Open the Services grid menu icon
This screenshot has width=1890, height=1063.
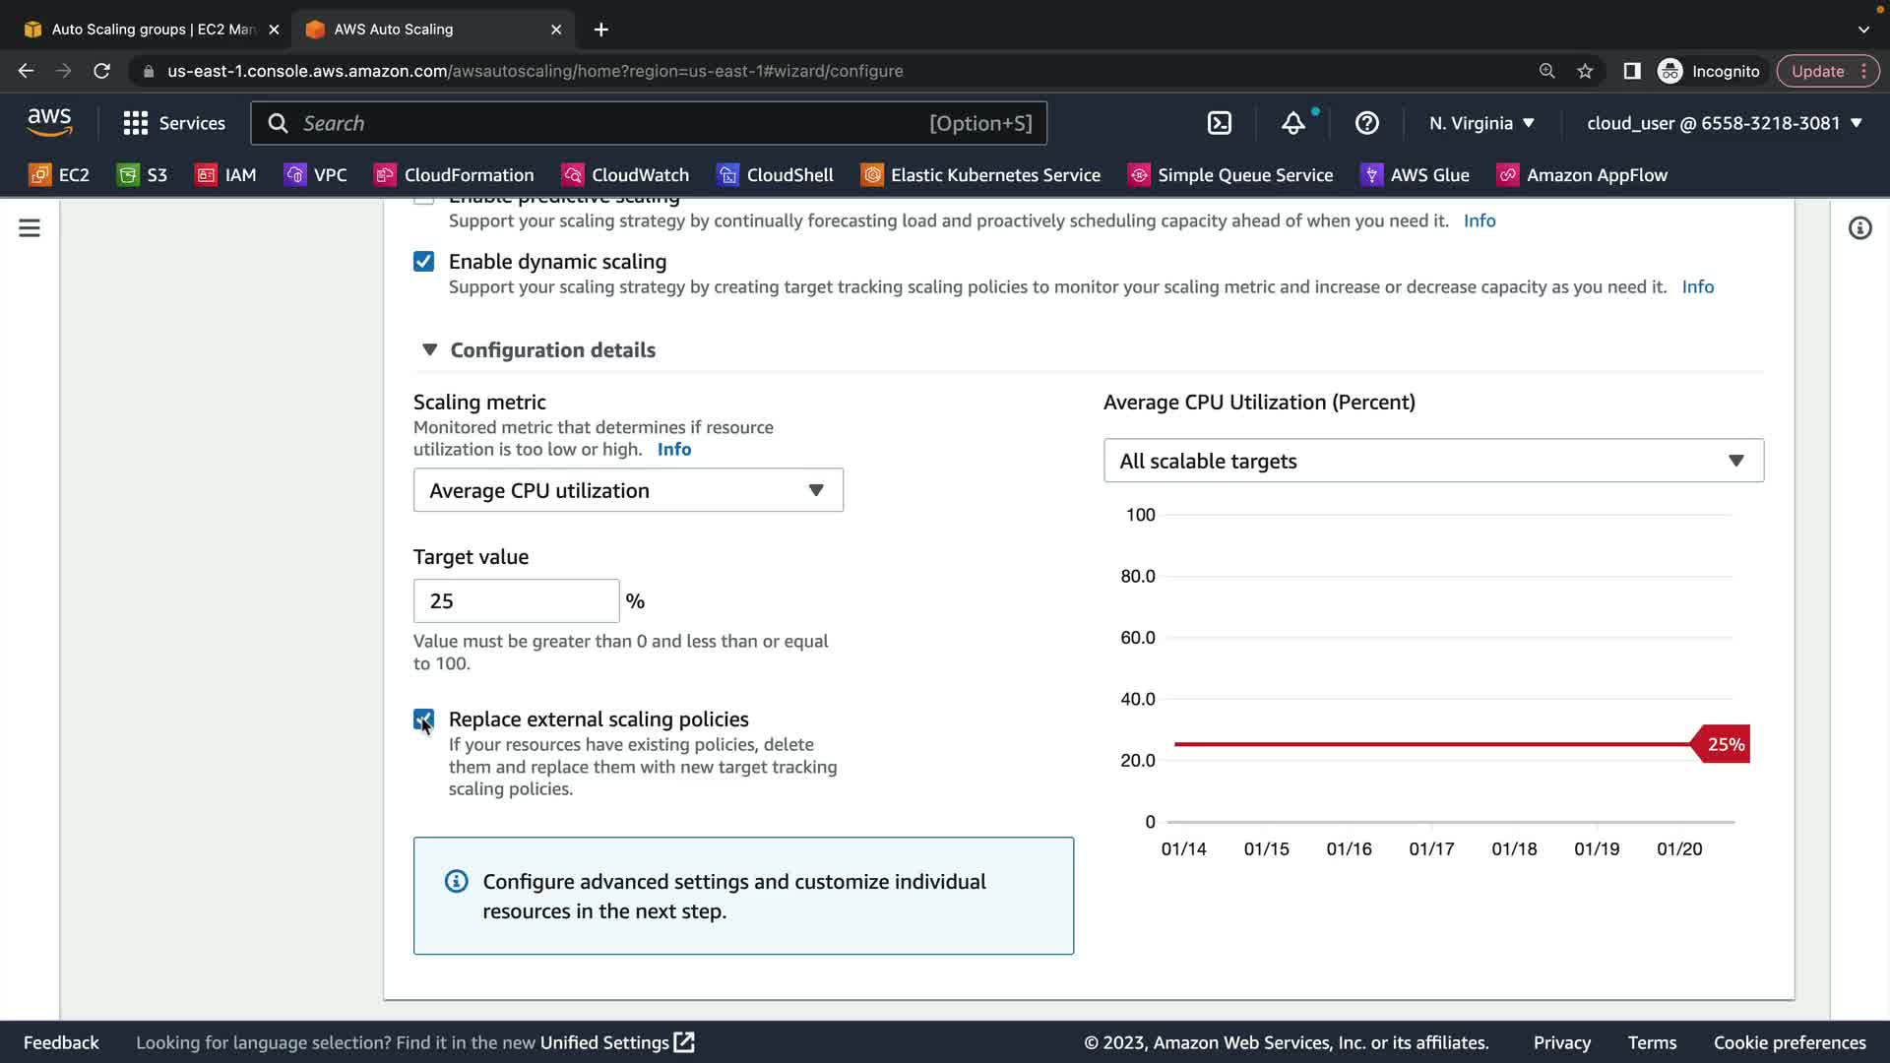click(135, 123)
